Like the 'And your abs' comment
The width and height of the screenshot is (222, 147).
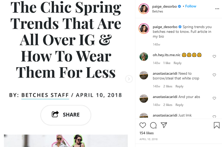pos(214,98)
